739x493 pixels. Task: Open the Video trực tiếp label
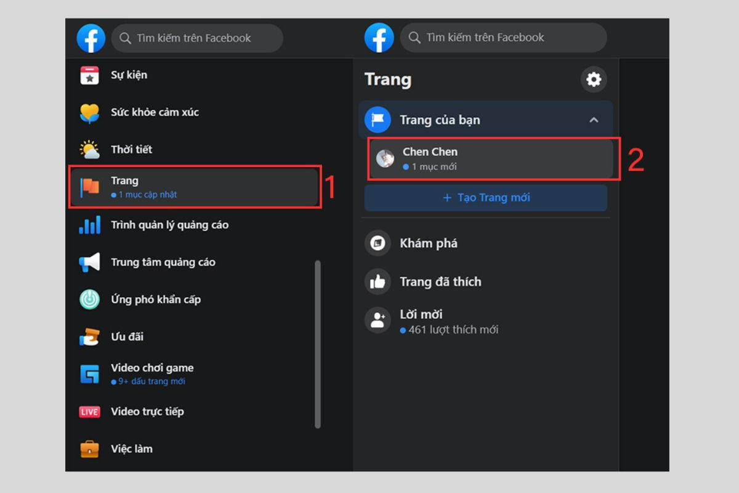pos(147,412)
